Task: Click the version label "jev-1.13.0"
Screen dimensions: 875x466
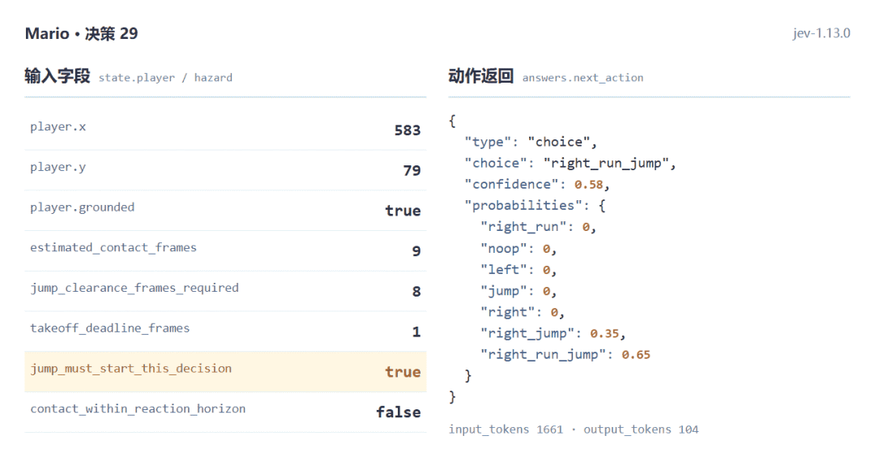Action: (821, 33)
